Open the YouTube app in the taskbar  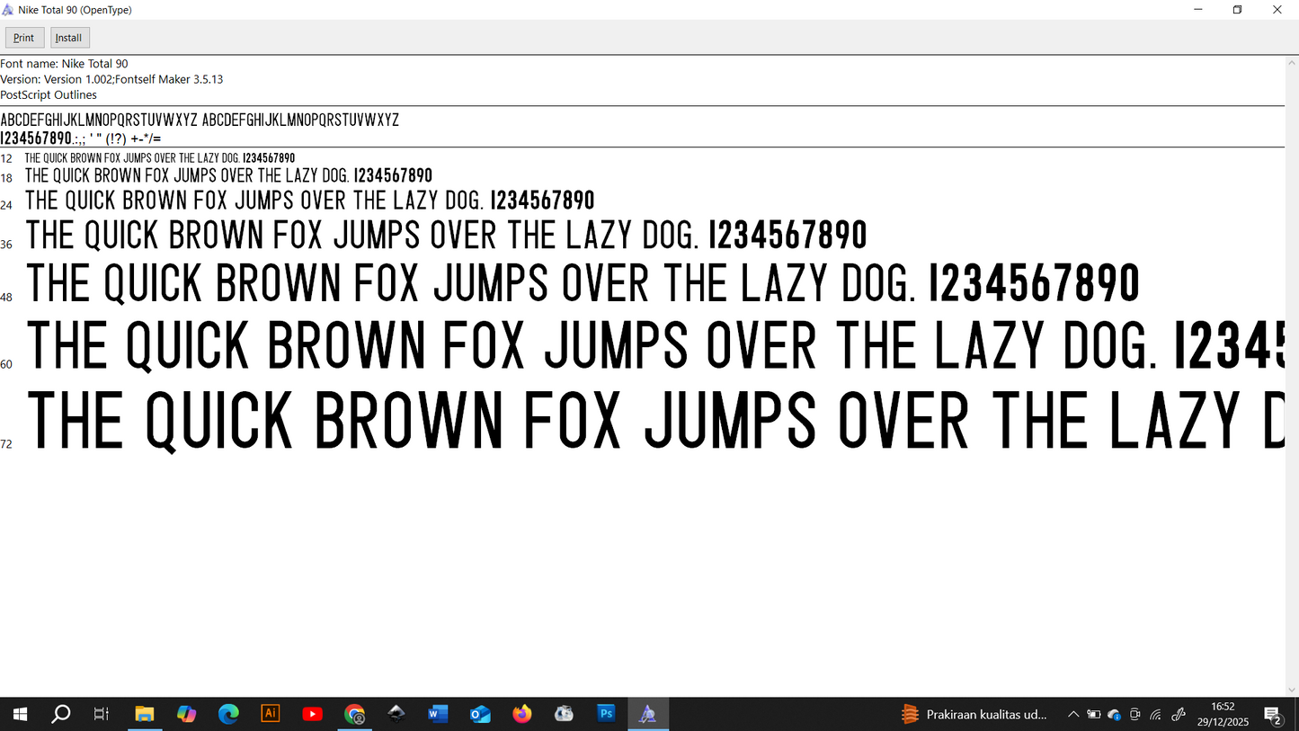(313, 715)
